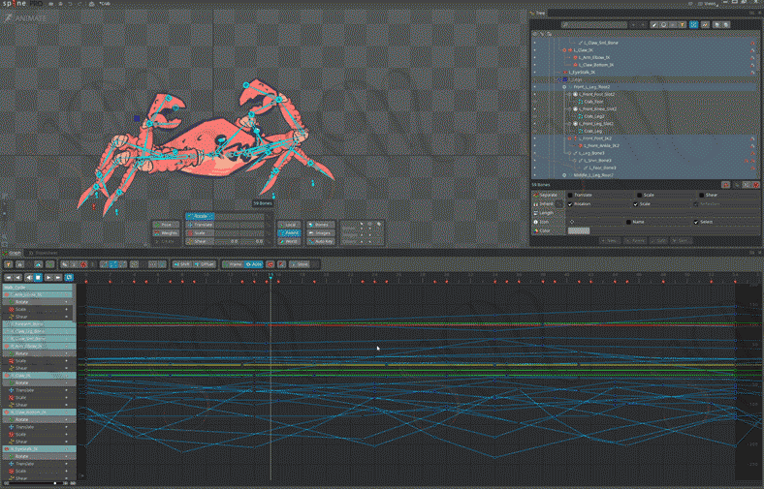
Task: Play animation forward
Action: (x=48, y=277)
